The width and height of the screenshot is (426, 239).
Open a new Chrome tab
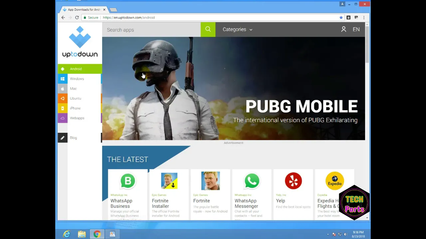pos(113,10)
